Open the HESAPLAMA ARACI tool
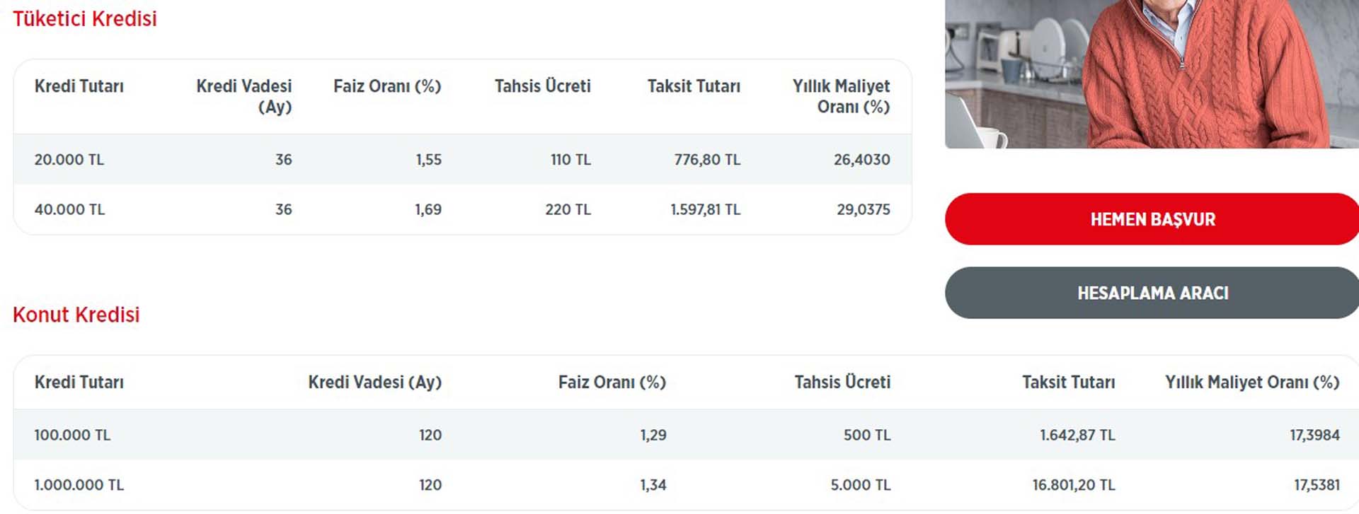The width and height of the screenshot is (1359, 514). click(1152, 293)
